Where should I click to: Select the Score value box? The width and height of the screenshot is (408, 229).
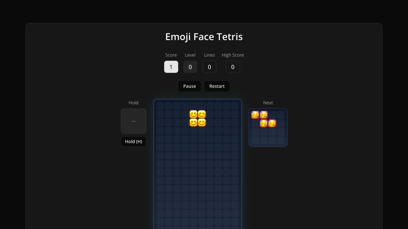[x=171, y=67]
